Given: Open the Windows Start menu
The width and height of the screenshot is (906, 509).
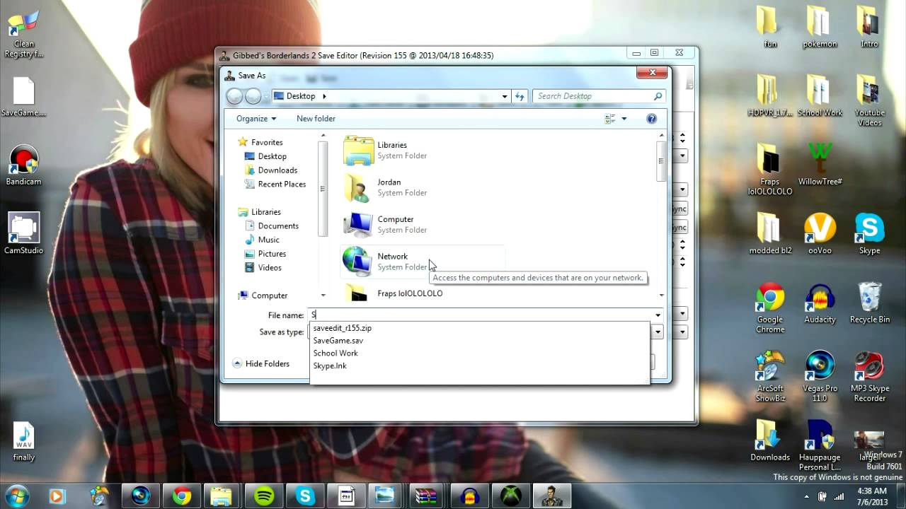Looking at the screenshot, I should (x=16, y=496).
